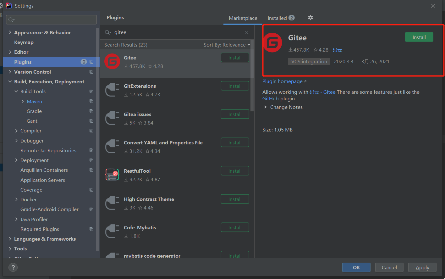Apply the settings changes

(x=422, y=267)
